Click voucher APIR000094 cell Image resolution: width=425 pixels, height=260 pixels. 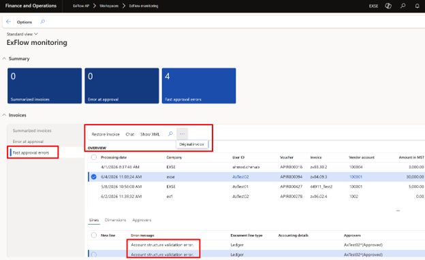tap(291, 177)
